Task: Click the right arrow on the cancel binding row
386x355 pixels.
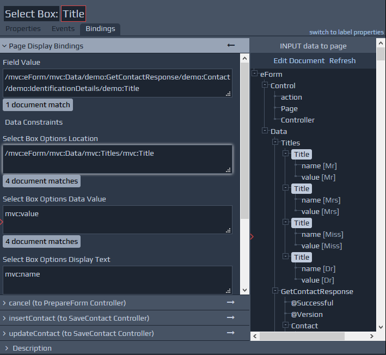Action: (231, 302)
